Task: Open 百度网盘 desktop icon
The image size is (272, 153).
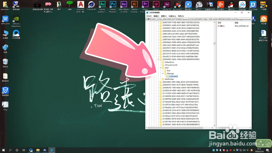Action: point(242,6)
